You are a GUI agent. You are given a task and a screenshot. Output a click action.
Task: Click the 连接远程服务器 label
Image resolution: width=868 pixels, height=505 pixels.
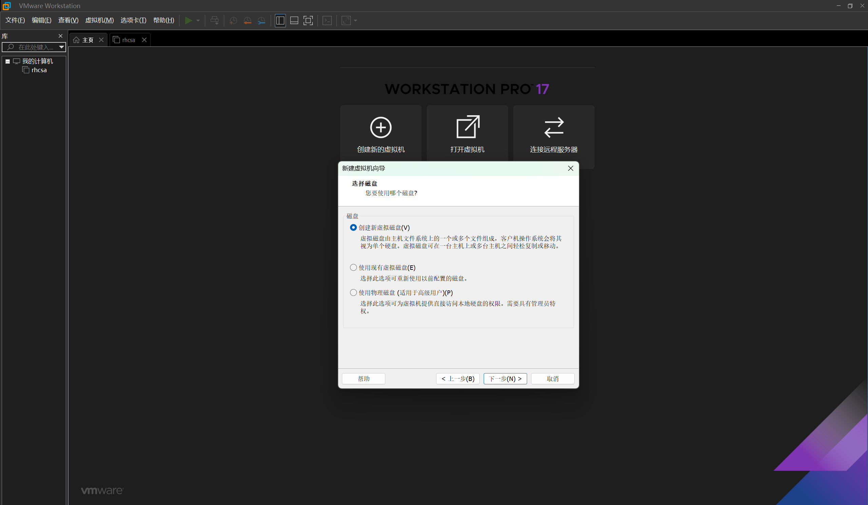point(554,149)
